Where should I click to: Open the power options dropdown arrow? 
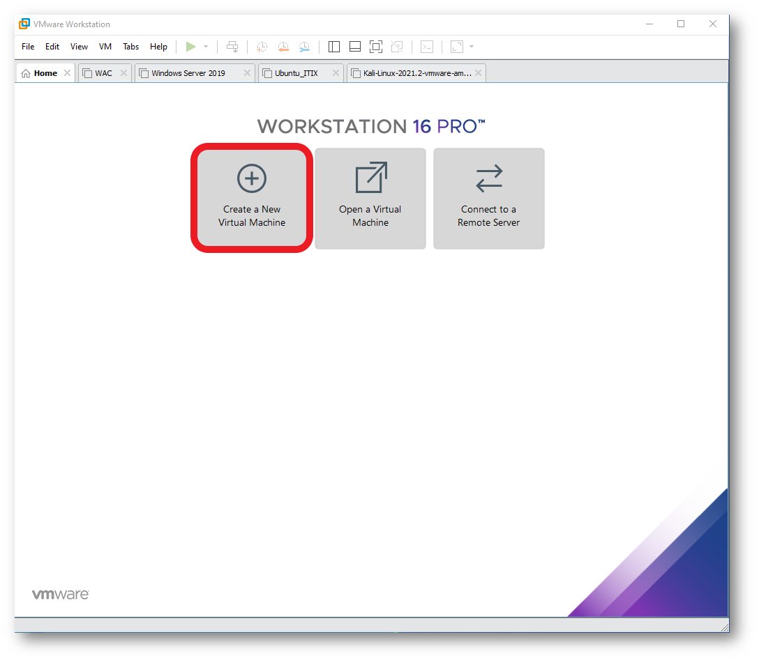point(206,47)
